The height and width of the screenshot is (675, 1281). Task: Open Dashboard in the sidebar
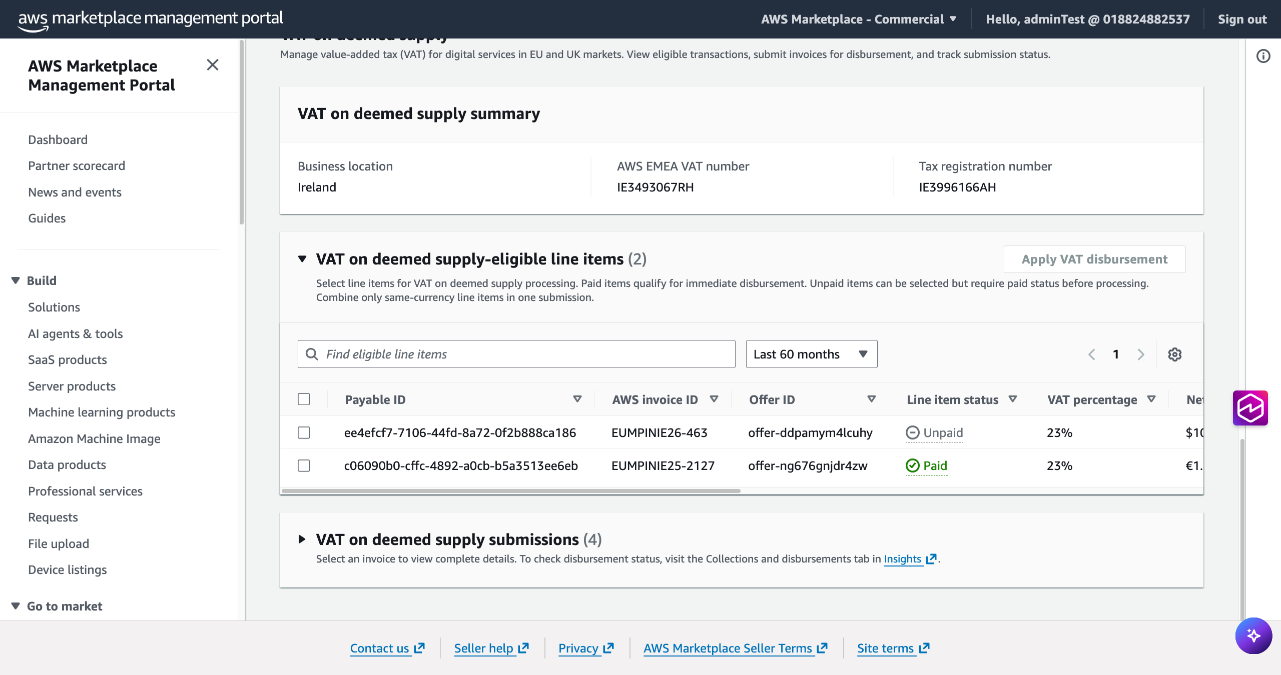click(58, 139)
